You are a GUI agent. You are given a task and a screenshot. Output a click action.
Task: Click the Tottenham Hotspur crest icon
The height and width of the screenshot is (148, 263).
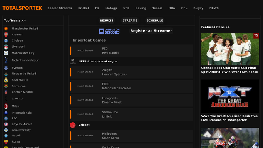pos(6,60)
